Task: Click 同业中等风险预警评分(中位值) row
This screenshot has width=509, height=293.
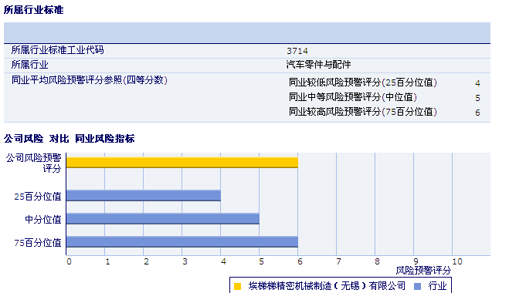Action: coord(385,97)
